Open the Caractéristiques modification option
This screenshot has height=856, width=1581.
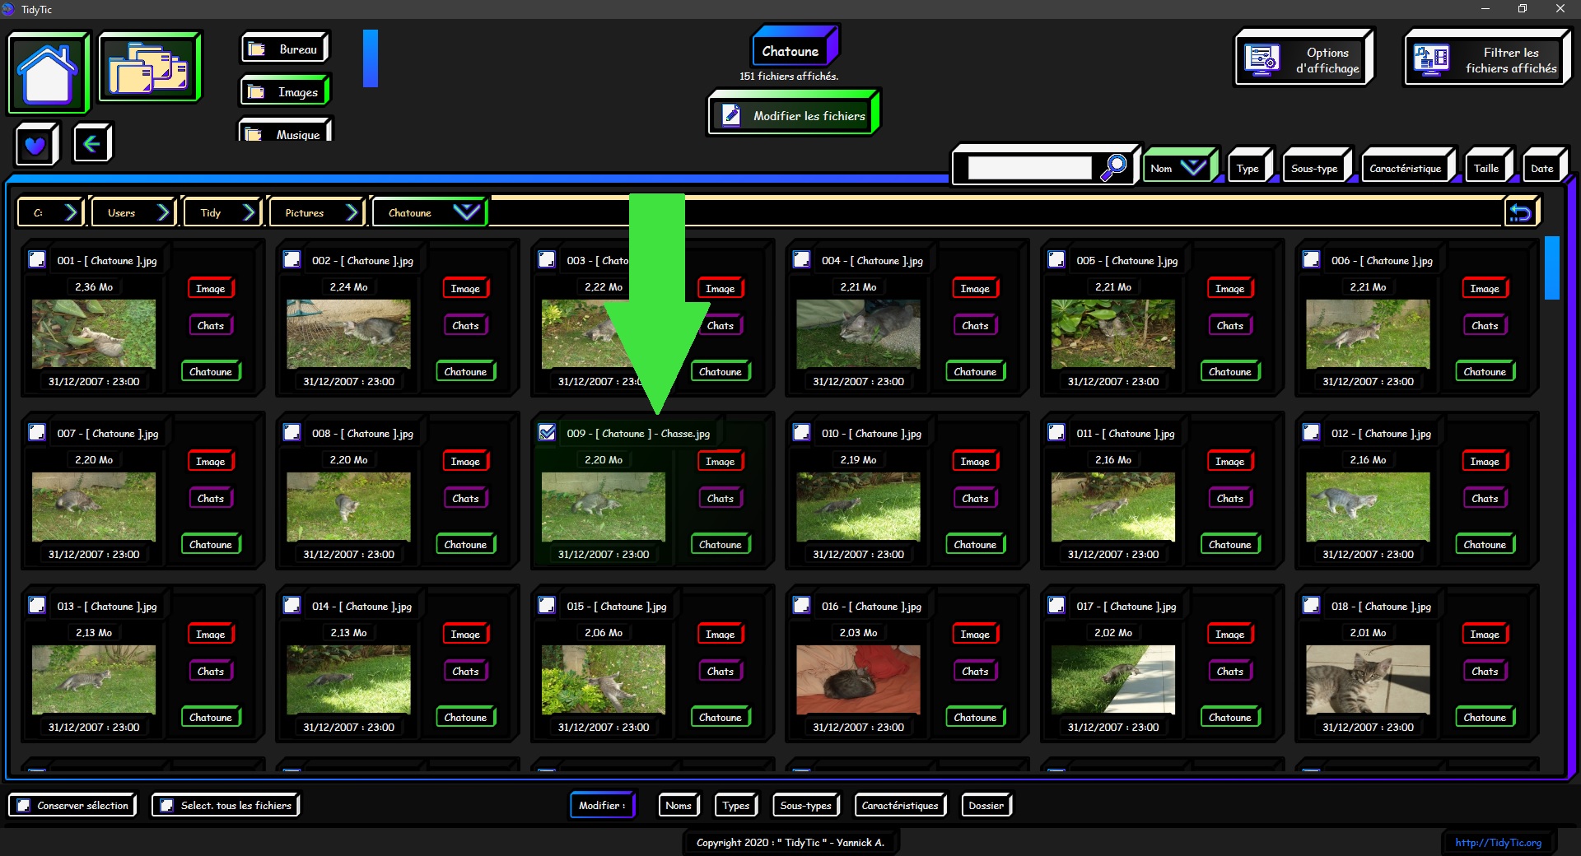[900, 805]
